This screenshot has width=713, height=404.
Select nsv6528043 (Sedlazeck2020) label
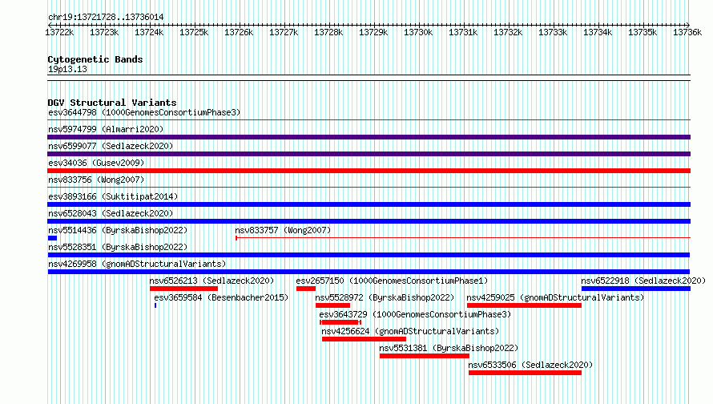[x=111, y=213]
